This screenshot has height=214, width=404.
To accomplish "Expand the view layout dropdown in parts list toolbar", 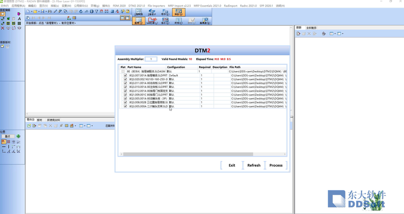I will click(x=84, y=126).
